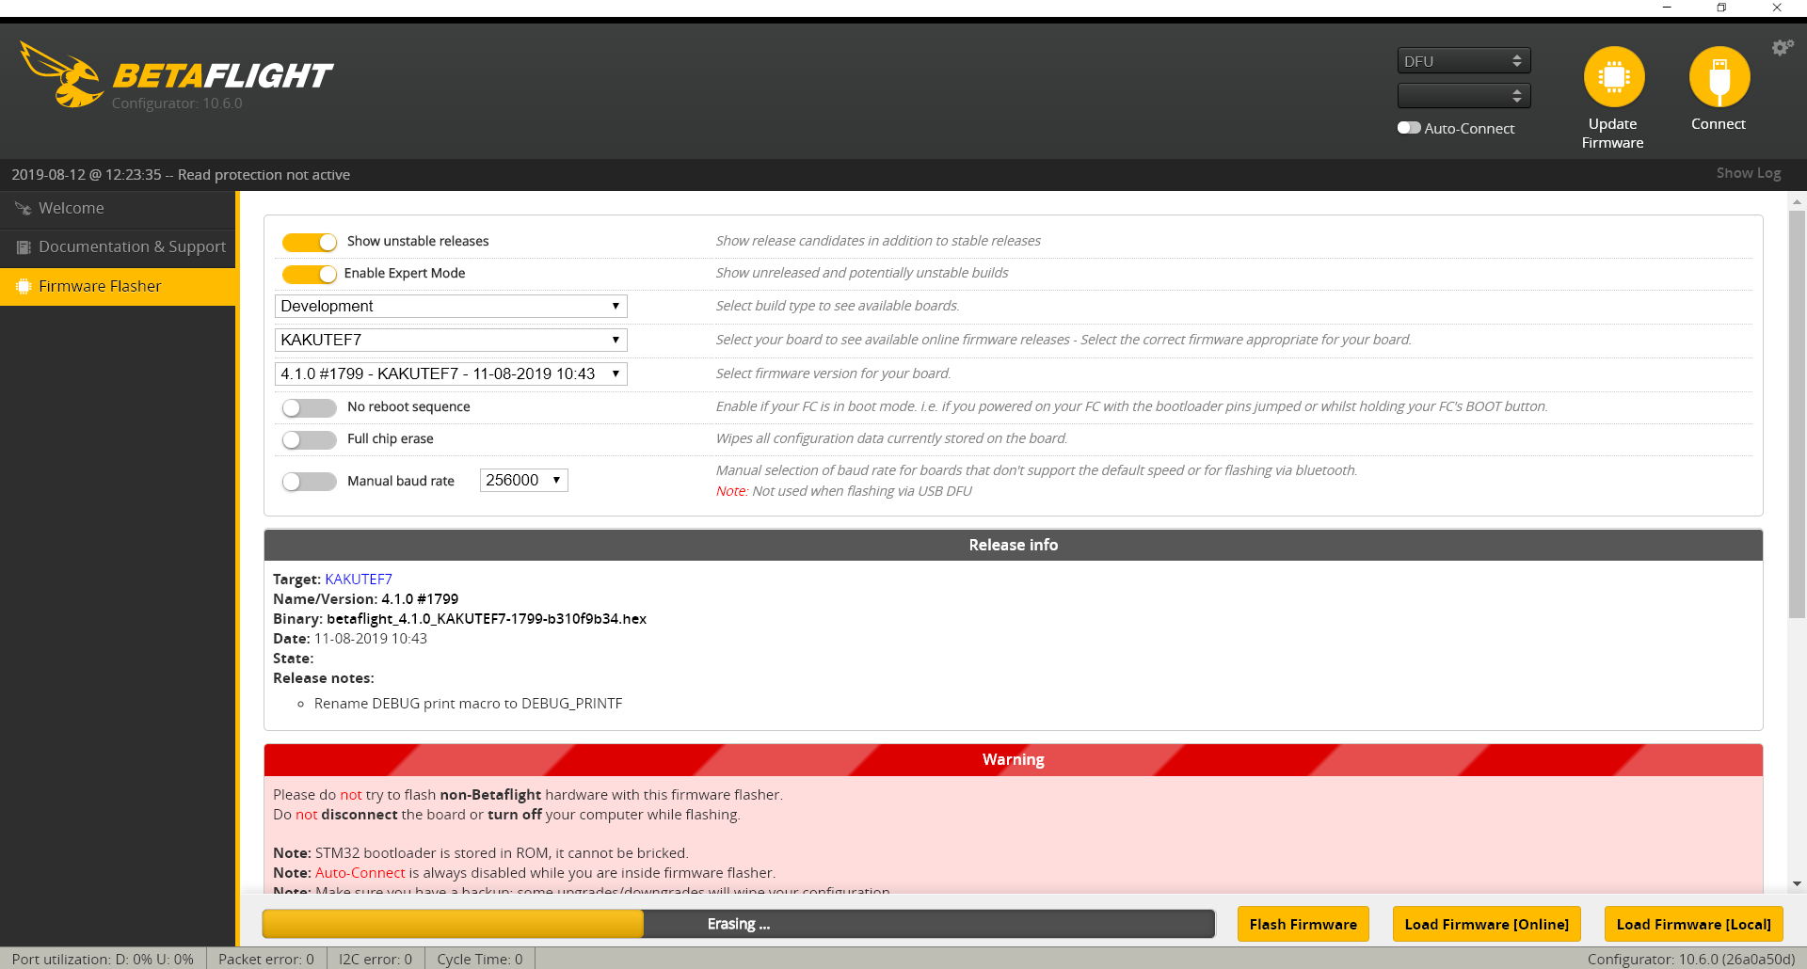
Task: Disable Enable Expert Mode switch
Action: [x=310, y=274]
